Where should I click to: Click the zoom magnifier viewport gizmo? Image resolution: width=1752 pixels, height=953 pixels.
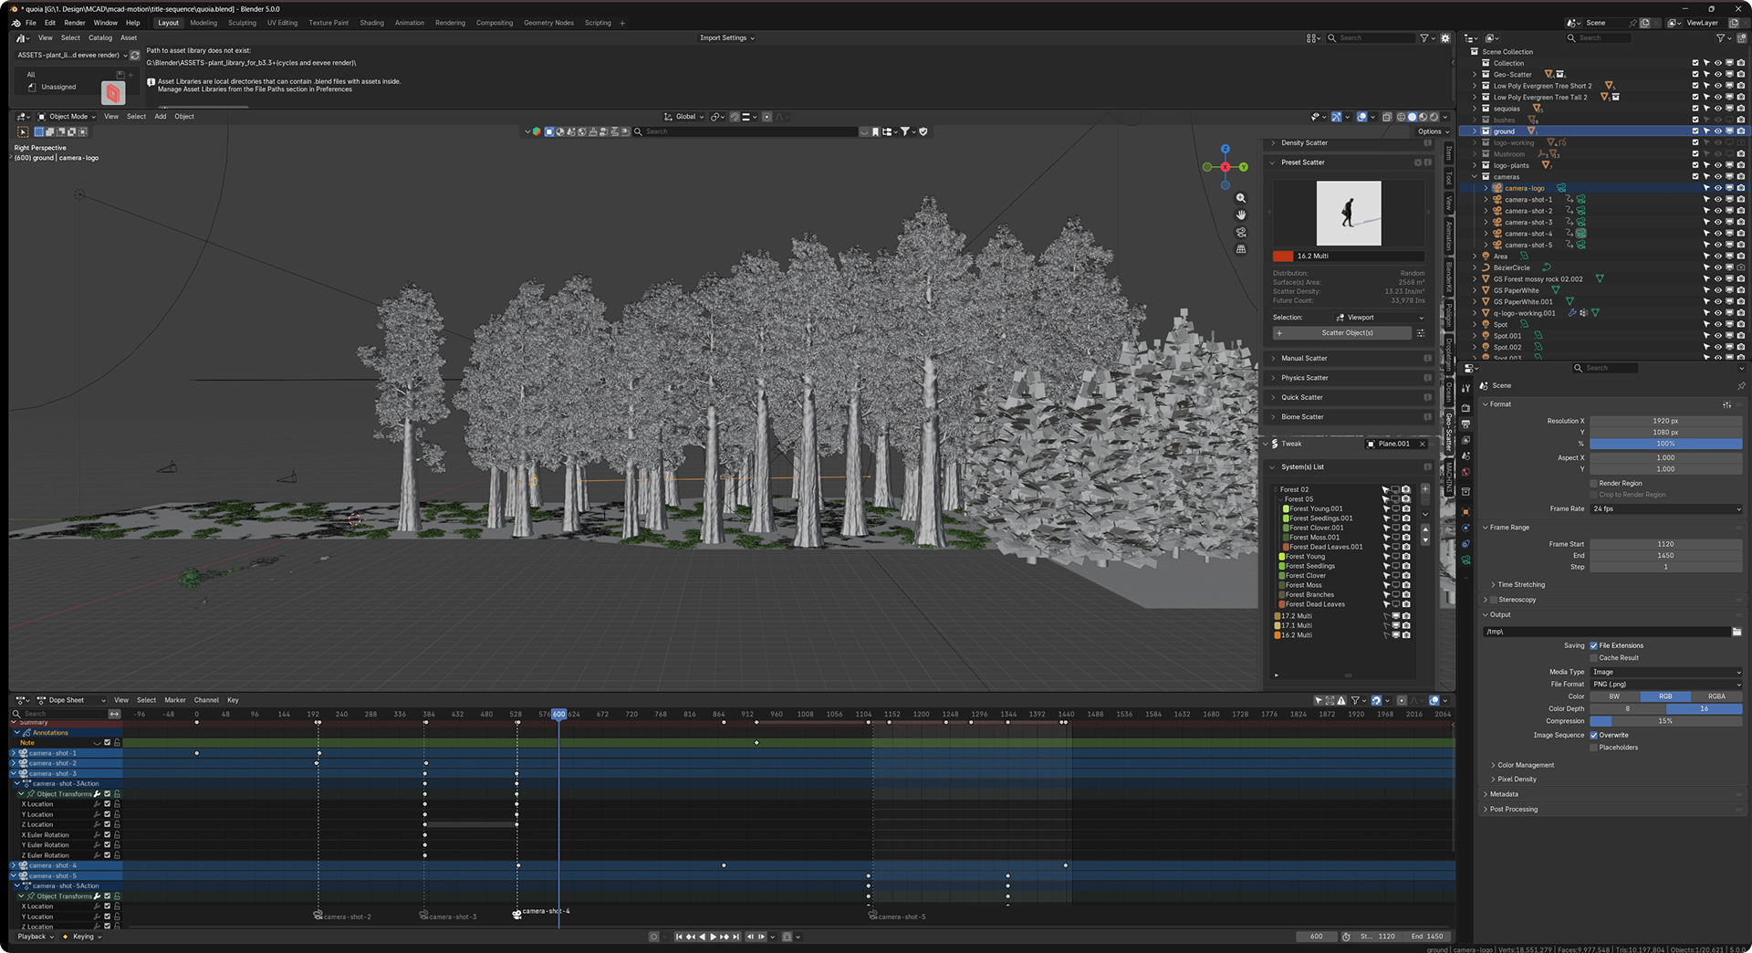(x=1241, y=198)
